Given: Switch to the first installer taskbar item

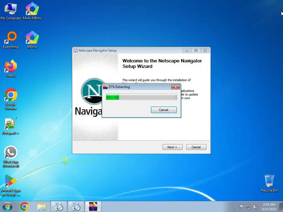Looking at the screenshot, I should pos(59,206).
